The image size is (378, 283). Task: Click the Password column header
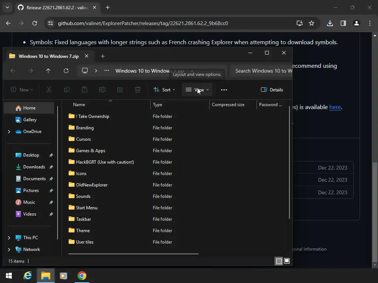tap(271, 105)
